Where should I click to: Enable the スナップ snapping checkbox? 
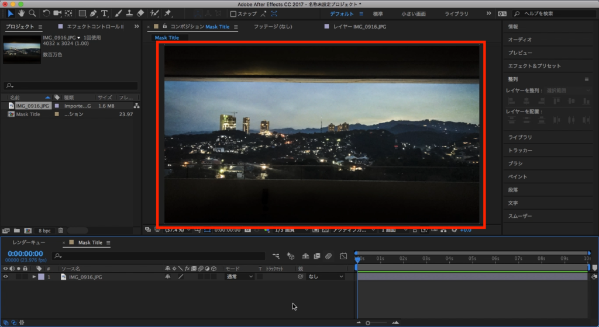click(x=233, y=13)
